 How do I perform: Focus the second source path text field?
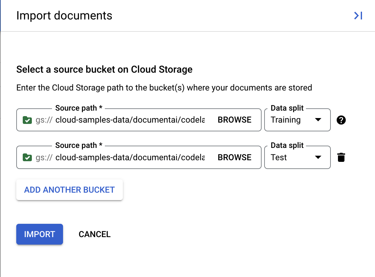click(x=130, y=158)
